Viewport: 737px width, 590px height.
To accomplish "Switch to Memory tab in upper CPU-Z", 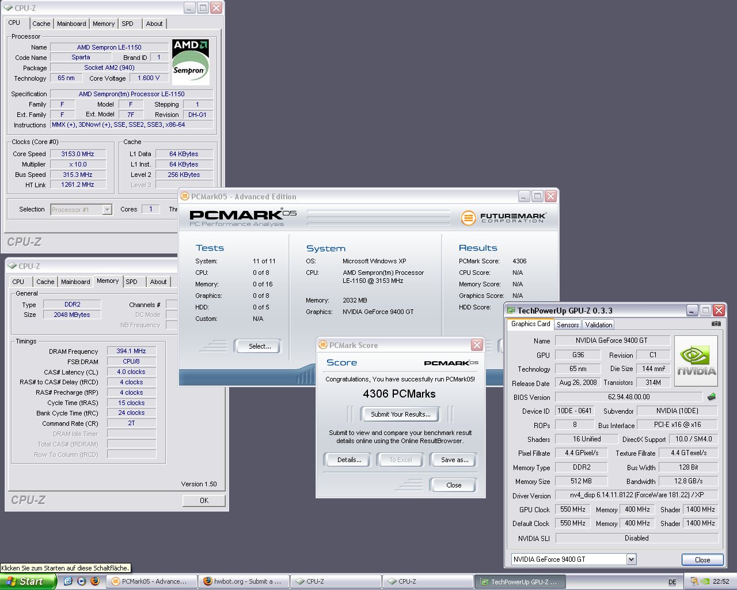I will tap(104, 24).
